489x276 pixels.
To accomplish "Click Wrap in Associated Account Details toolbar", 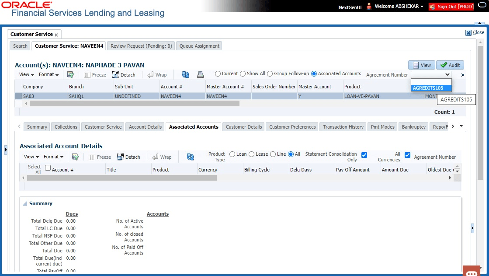I will point(162,157).
